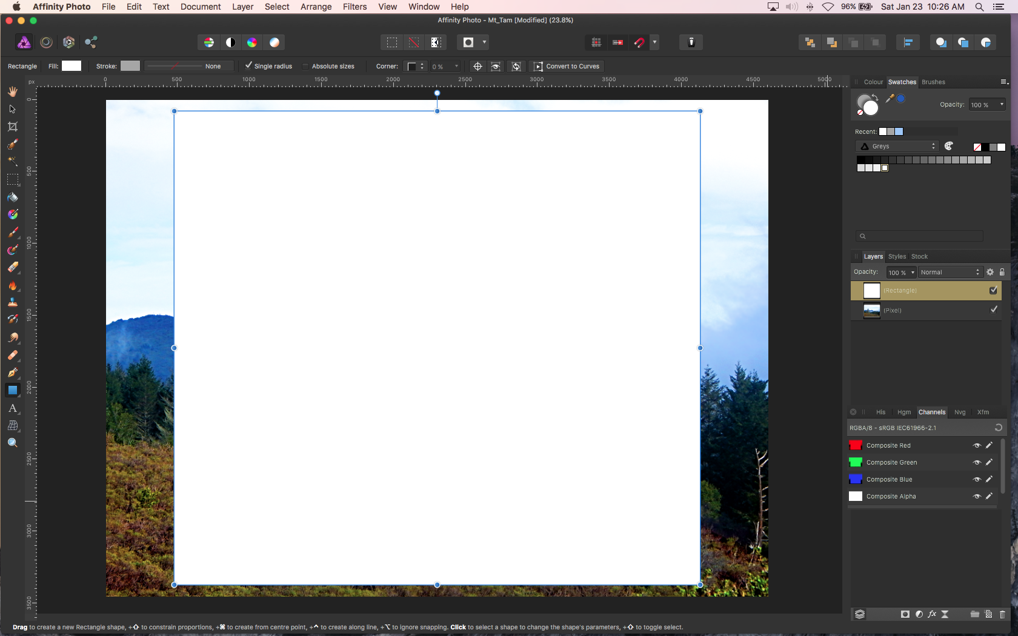The image size is (1018, 636).
Task: Open the Export persona icon
Action: tap(91, 42)
